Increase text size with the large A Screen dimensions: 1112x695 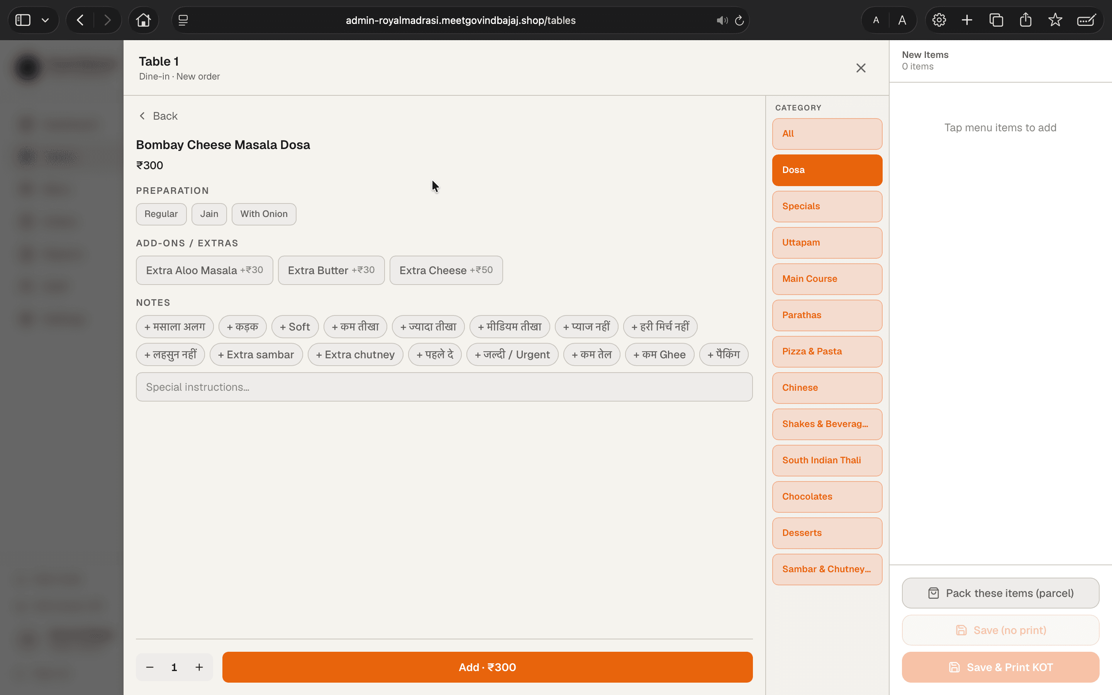[902, 20]
